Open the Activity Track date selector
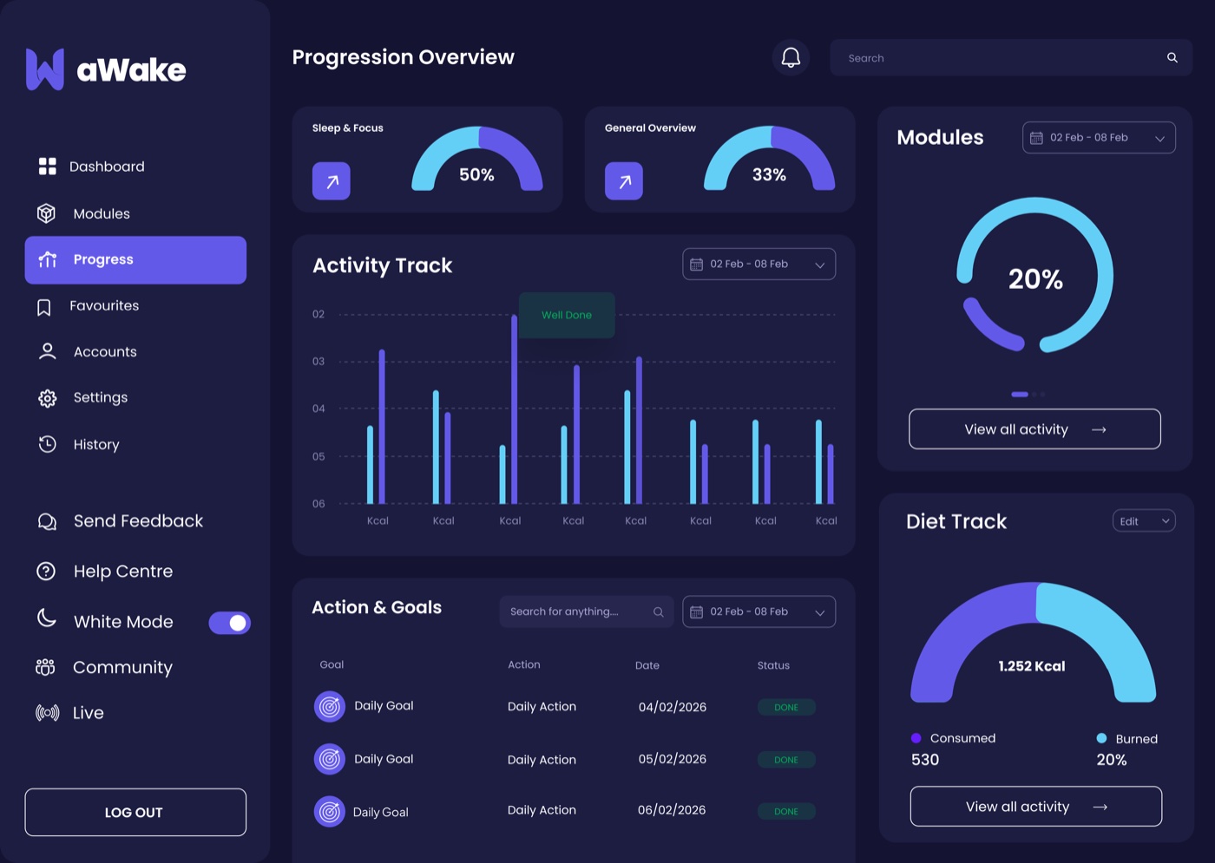 click(x=759, y=264)
